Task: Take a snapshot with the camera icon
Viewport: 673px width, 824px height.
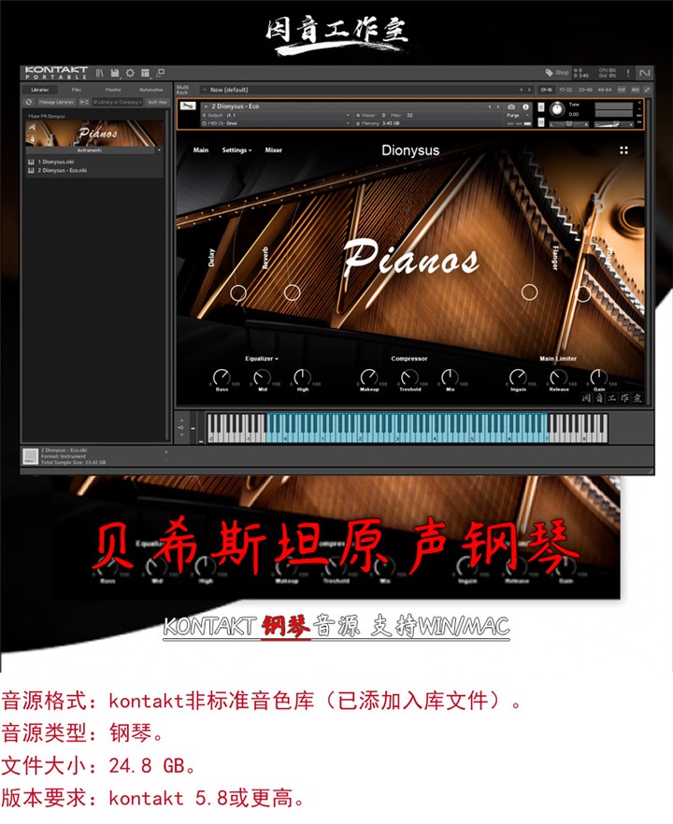Action: (511, 107)
